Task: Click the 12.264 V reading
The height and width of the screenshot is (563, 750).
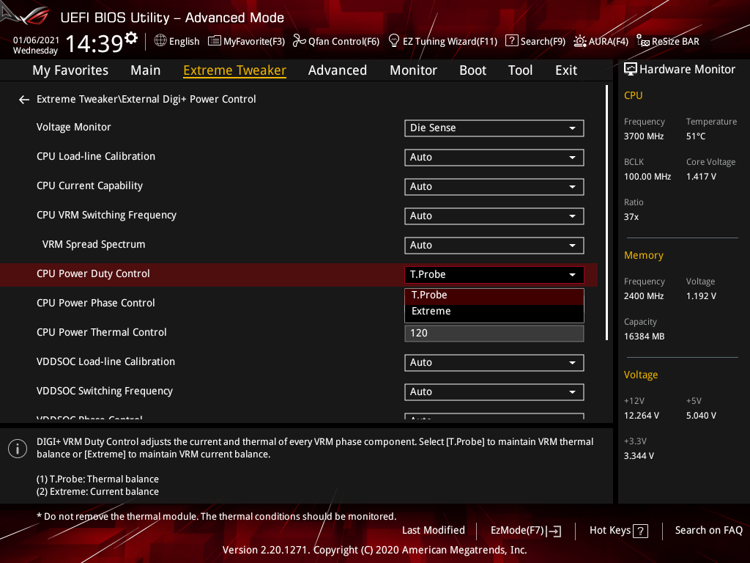Action: 642,416
